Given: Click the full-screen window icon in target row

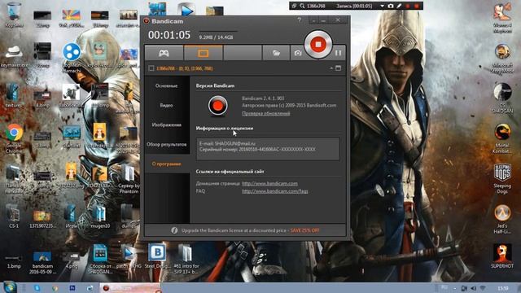Looking at the screenshot, I should [x=339, y=68].
